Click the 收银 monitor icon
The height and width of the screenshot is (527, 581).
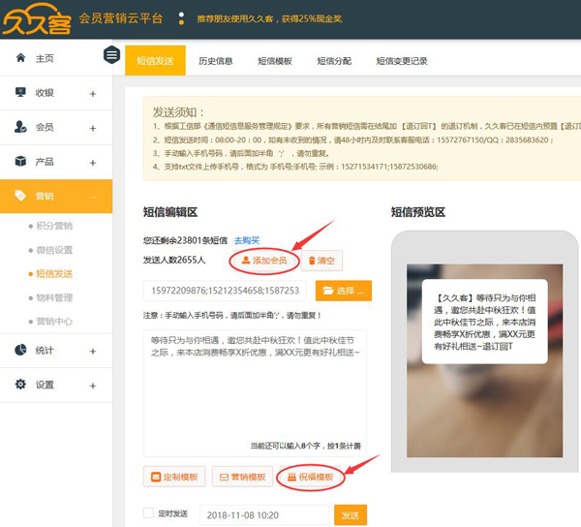click(x=20, y=93)
